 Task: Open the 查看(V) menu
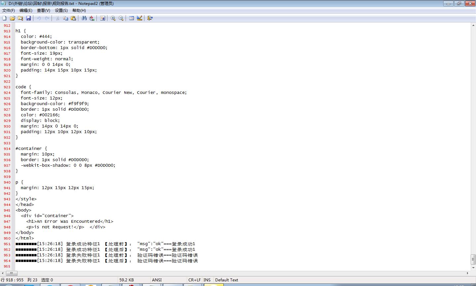coord(44,11)
